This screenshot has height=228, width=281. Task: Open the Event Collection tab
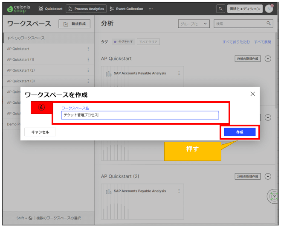(x=127, y=9)
